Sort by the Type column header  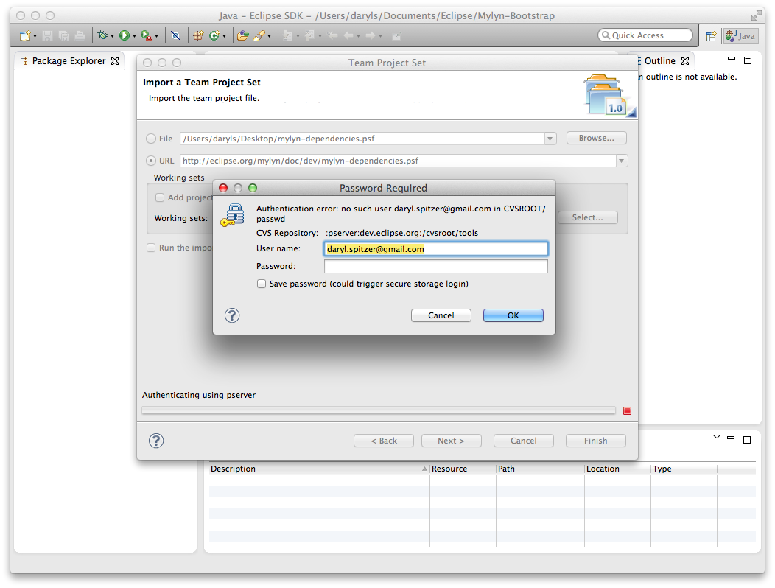[684, 469]
